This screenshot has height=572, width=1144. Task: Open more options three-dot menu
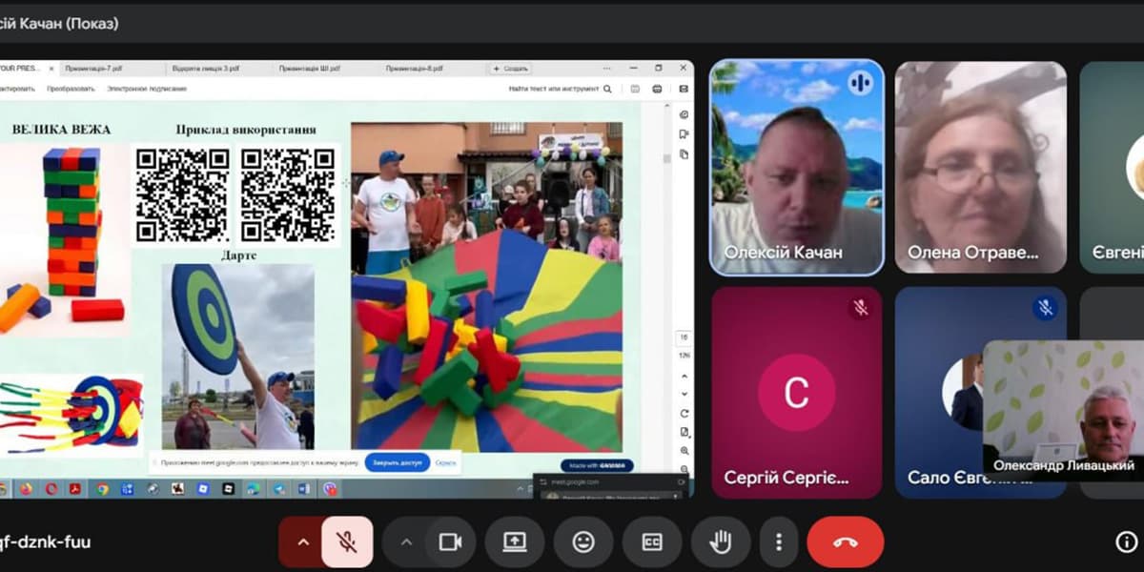pyautogui.click(x=779, y=541)
